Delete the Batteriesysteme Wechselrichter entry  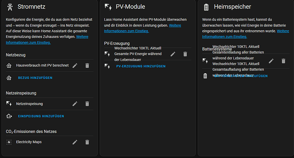point(283,61)
